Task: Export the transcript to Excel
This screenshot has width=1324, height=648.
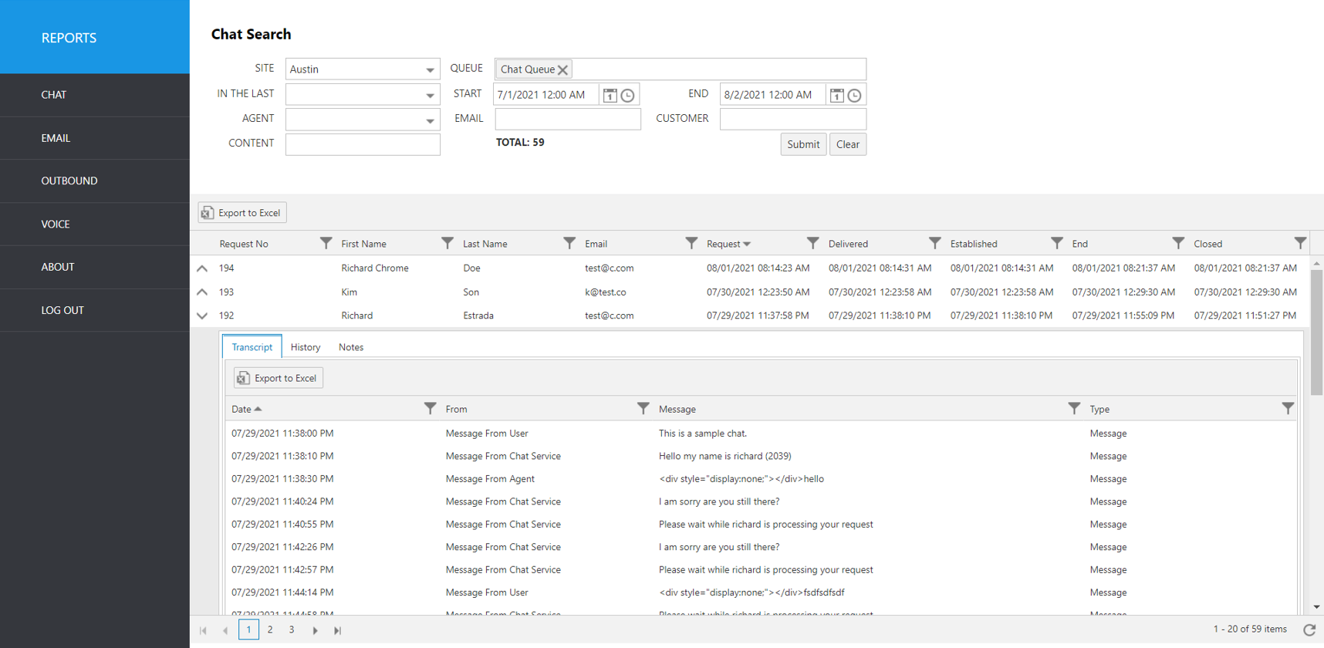Action: pyautogui.click(x=279, y=378)
